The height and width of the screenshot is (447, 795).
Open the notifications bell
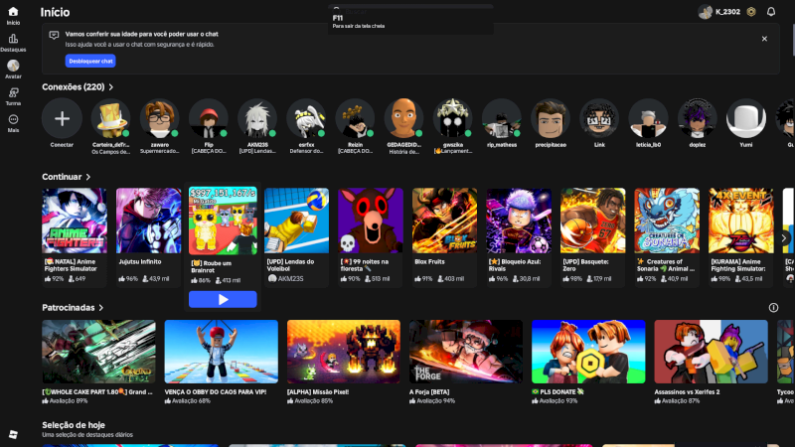click(771, 12)
